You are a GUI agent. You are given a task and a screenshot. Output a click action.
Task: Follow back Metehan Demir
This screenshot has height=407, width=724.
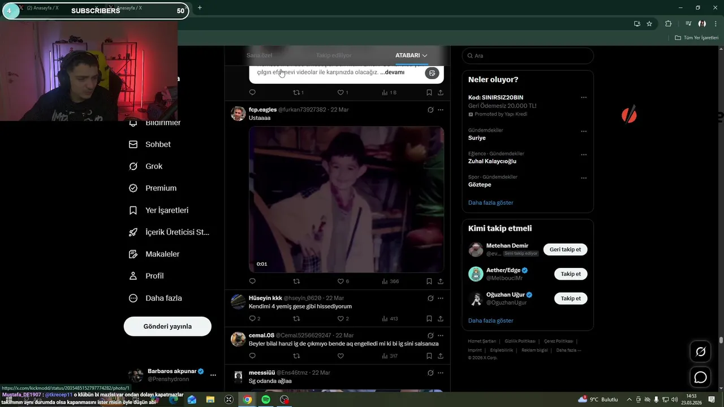(x=565, y=249)
